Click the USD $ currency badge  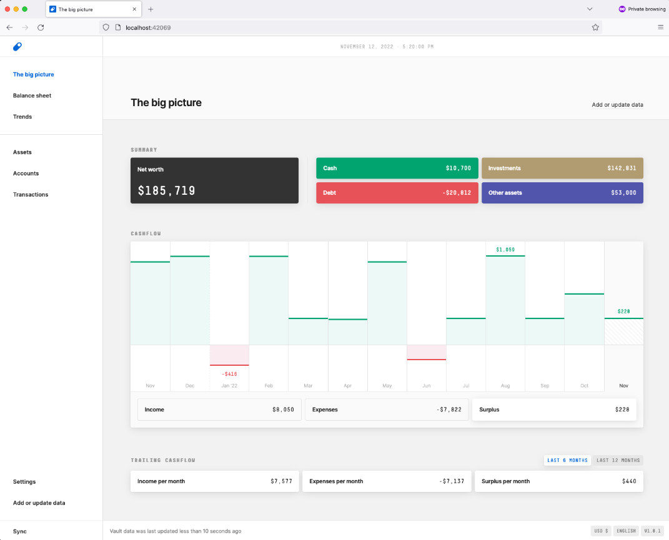click(x=601, y=531)
